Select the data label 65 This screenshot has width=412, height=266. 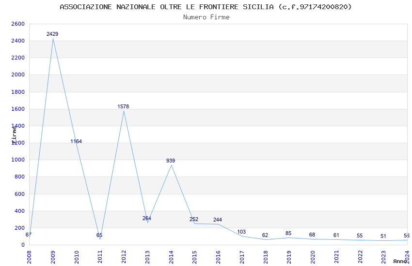(x=99, y=235)
